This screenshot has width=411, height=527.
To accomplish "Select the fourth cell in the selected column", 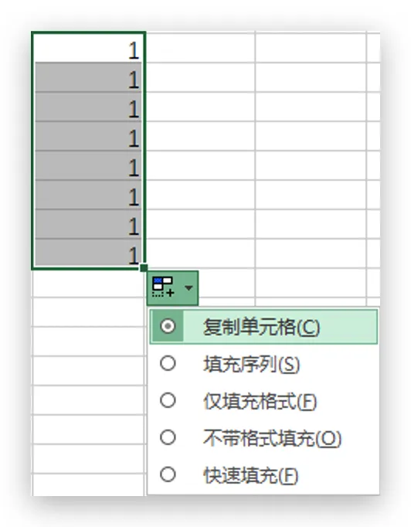I will point(88,136).
